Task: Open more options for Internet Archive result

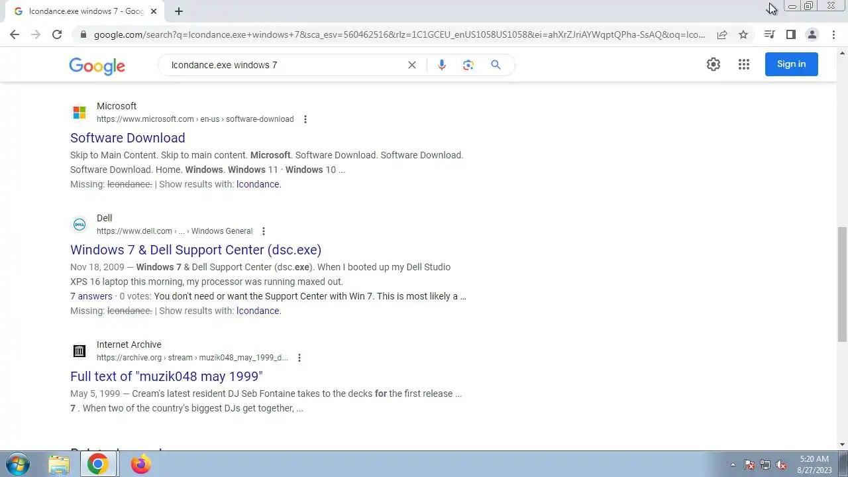Action: click(x=299, y=358)
